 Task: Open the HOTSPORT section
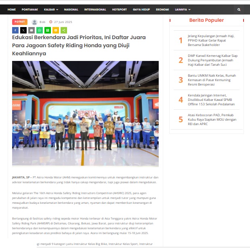pyautogui.click(x=120, y=10)
